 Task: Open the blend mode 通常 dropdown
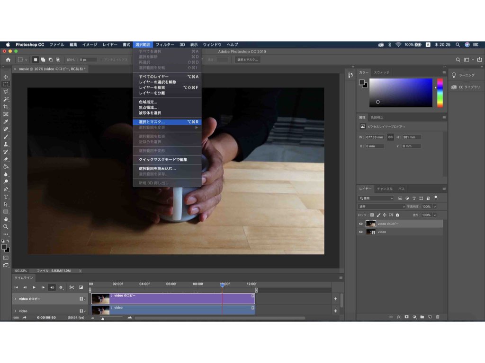[382, 207]
